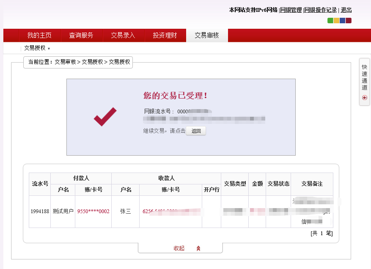Viewport: 371px width, 269px height.
Task: Go to the 交易录入 tab
Action: pyautogui.click(x=123, y=36)
